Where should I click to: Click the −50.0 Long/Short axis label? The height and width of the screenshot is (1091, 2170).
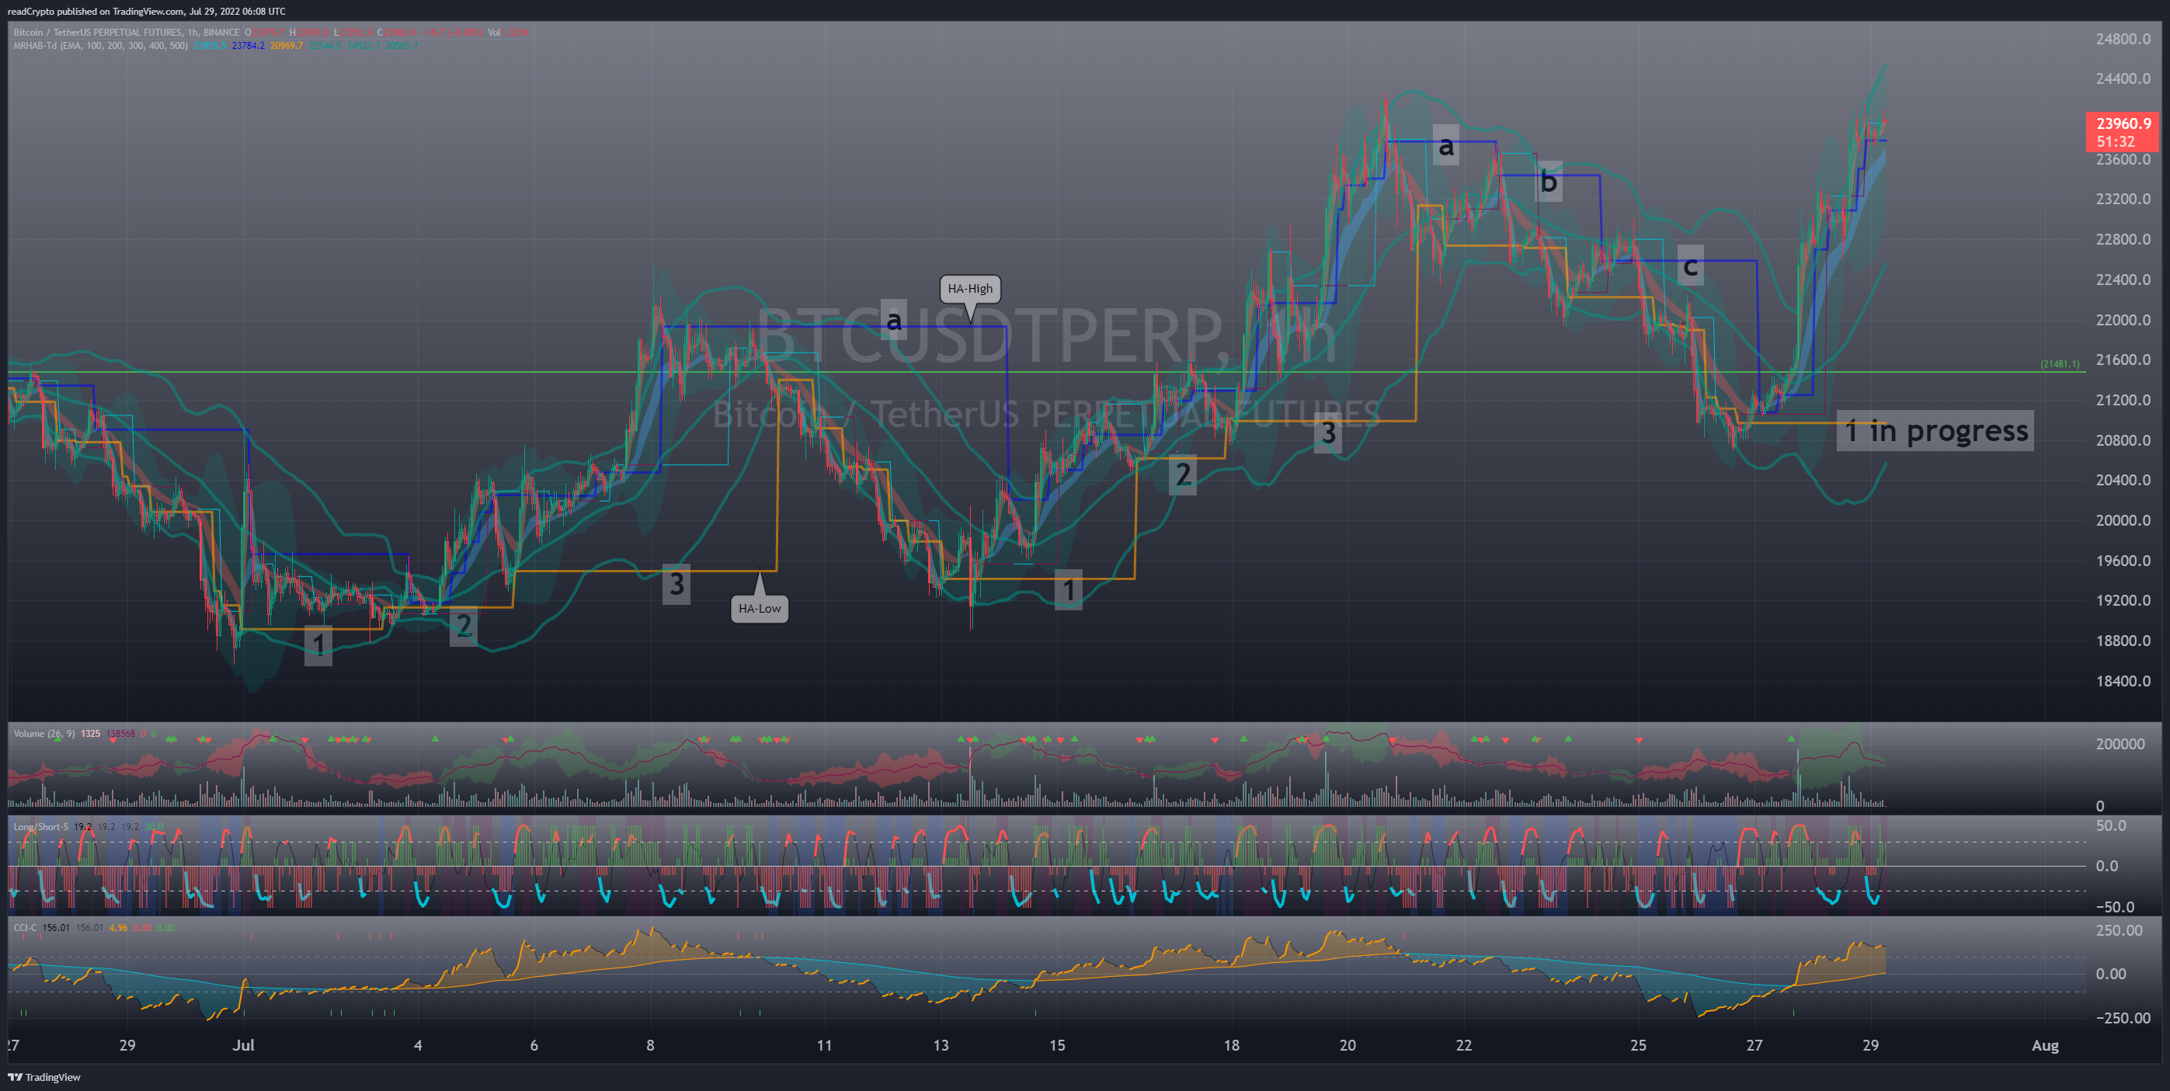click(2115, 907)
